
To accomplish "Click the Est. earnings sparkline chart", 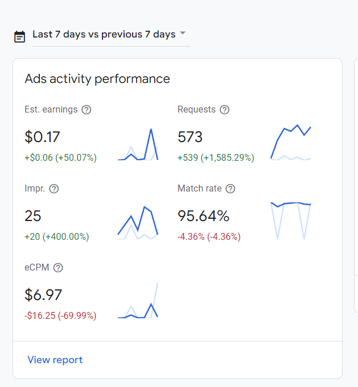I will [x=138, y=145].
